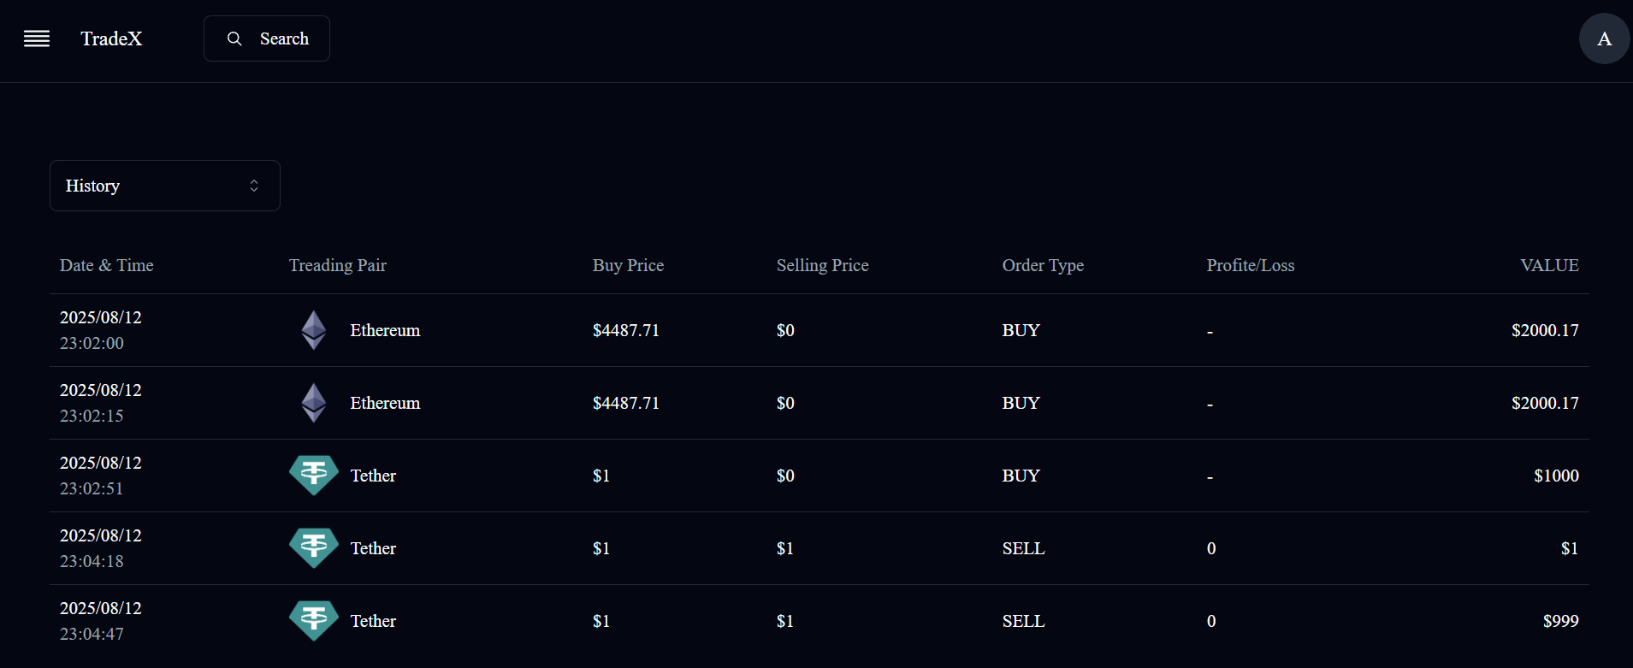1633x668 pixels.
Task: Open the user avatar A menu
Action: click(1604, 38)
